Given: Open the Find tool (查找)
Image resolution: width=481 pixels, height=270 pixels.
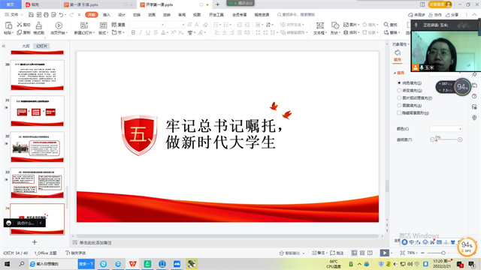Looking at the screenshot, I should (x=390, y=25).
